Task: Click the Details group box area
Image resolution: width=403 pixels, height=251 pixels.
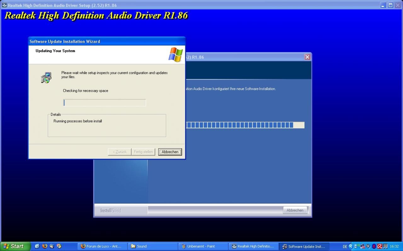Action: point(107,126)
